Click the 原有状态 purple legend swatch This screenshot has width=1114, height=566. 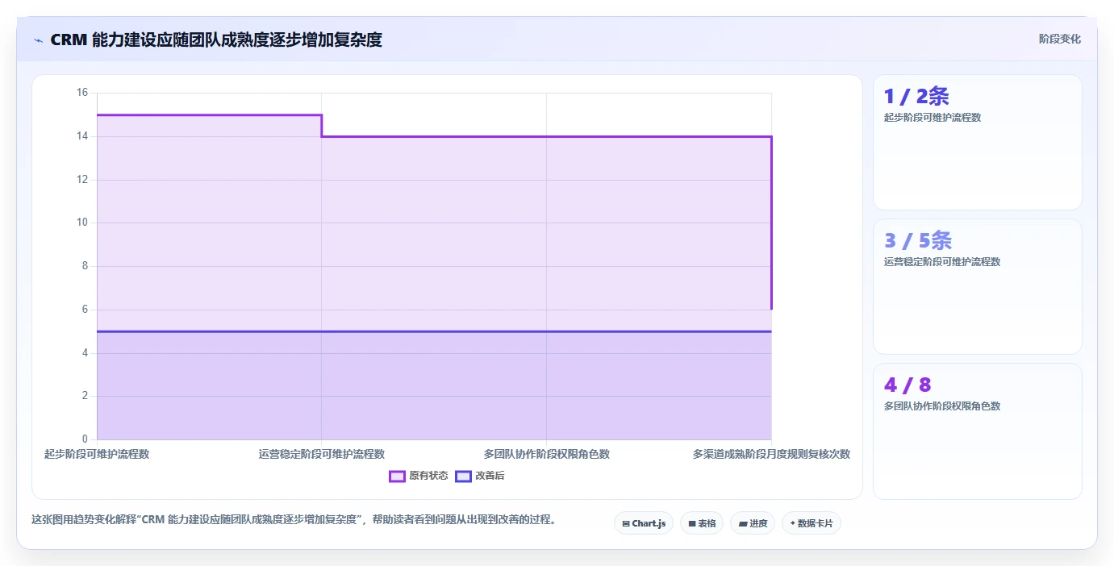[397, 476]
